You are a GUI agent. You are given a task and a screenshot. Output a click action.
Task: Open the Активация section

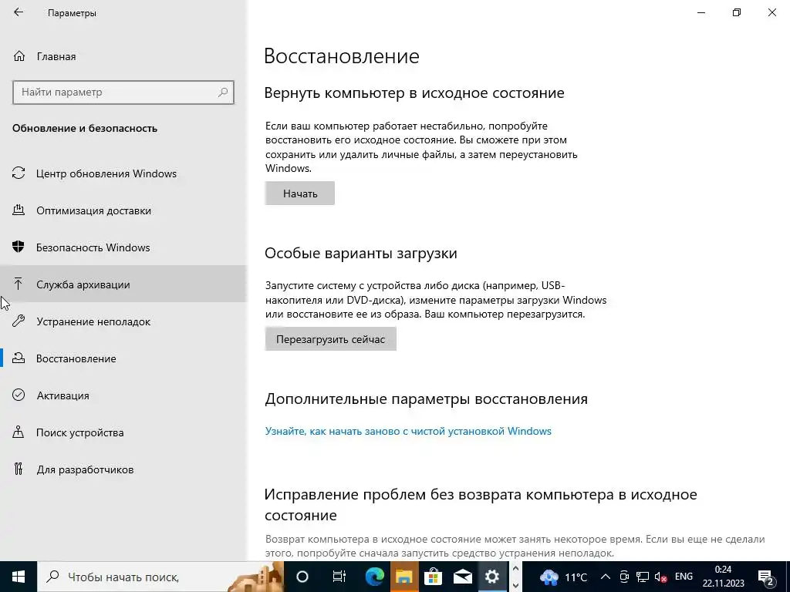pyautogui.click(x=123, y=395)
